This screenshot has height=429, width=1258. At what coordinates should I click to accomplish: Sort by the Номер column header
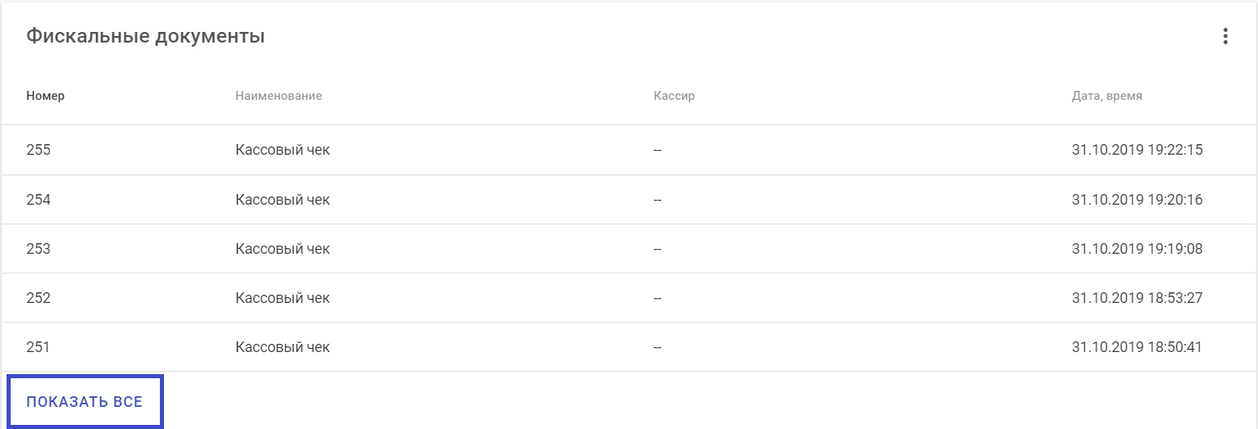pyautogui.click(x=45, y=96)
